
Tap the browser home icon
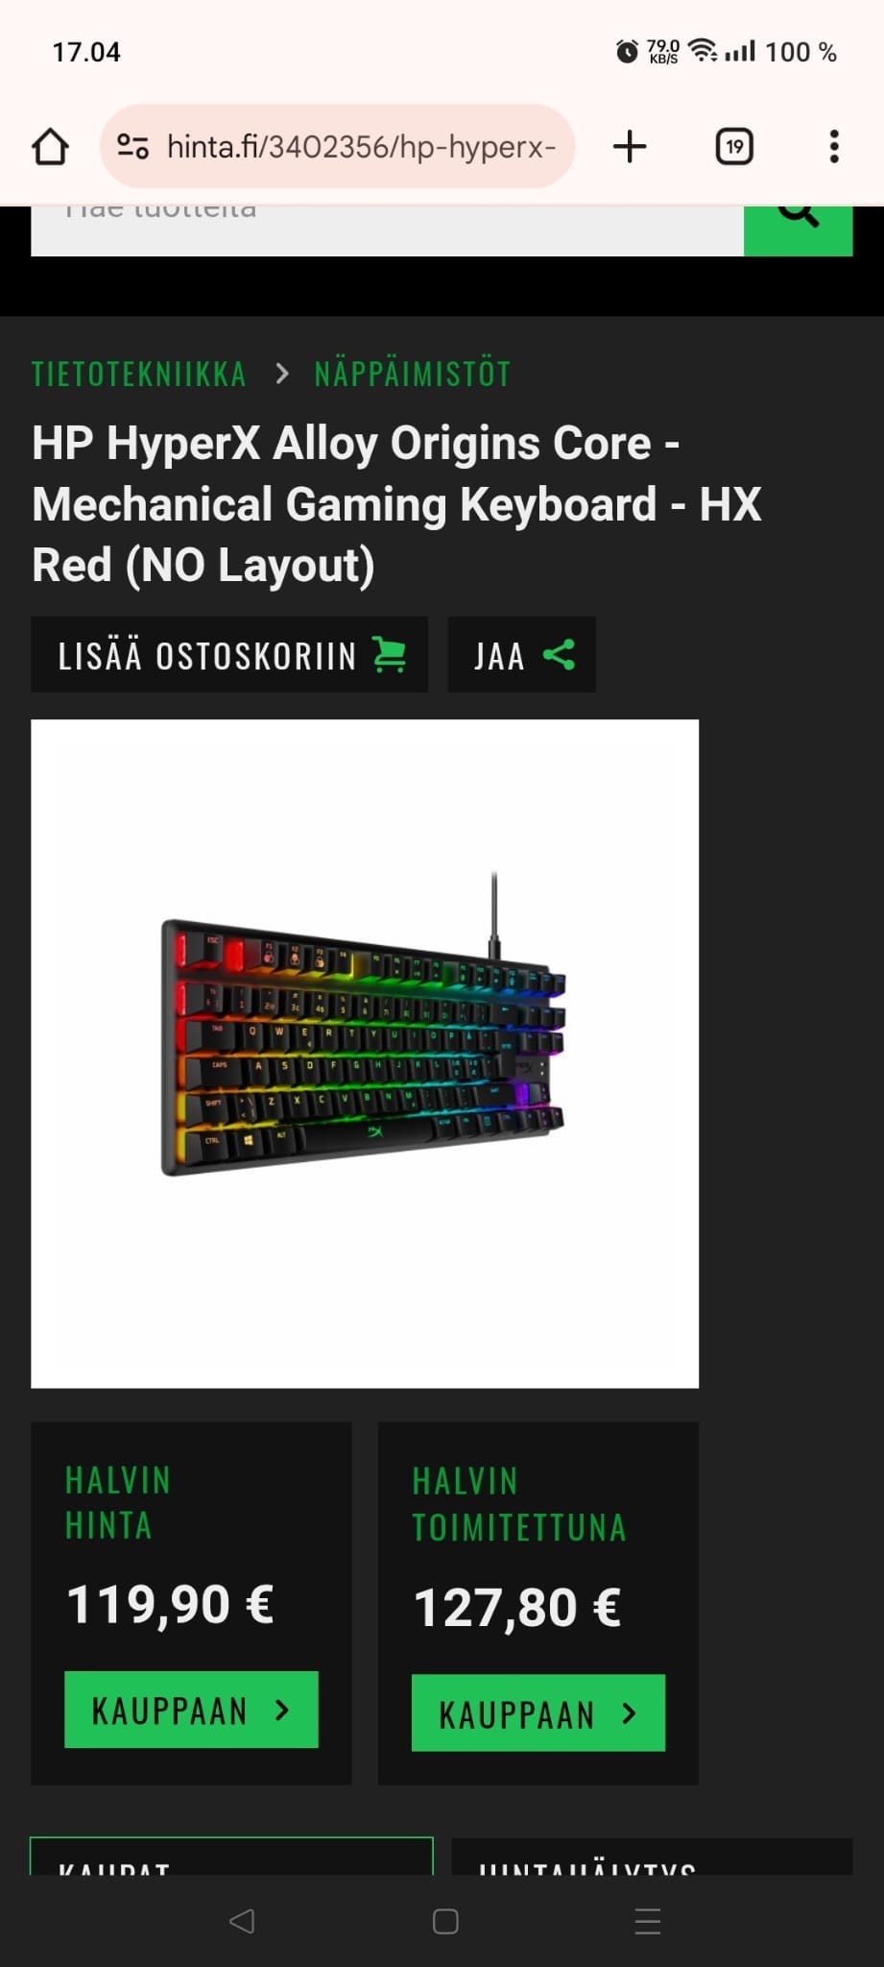(51, 147)
